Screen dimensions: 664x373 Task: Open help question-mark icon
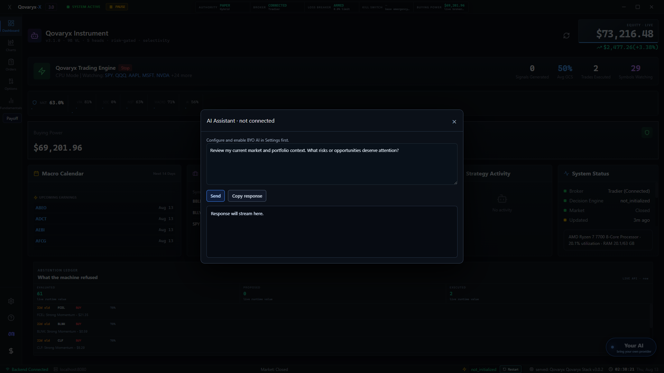[x=11, y=318]
